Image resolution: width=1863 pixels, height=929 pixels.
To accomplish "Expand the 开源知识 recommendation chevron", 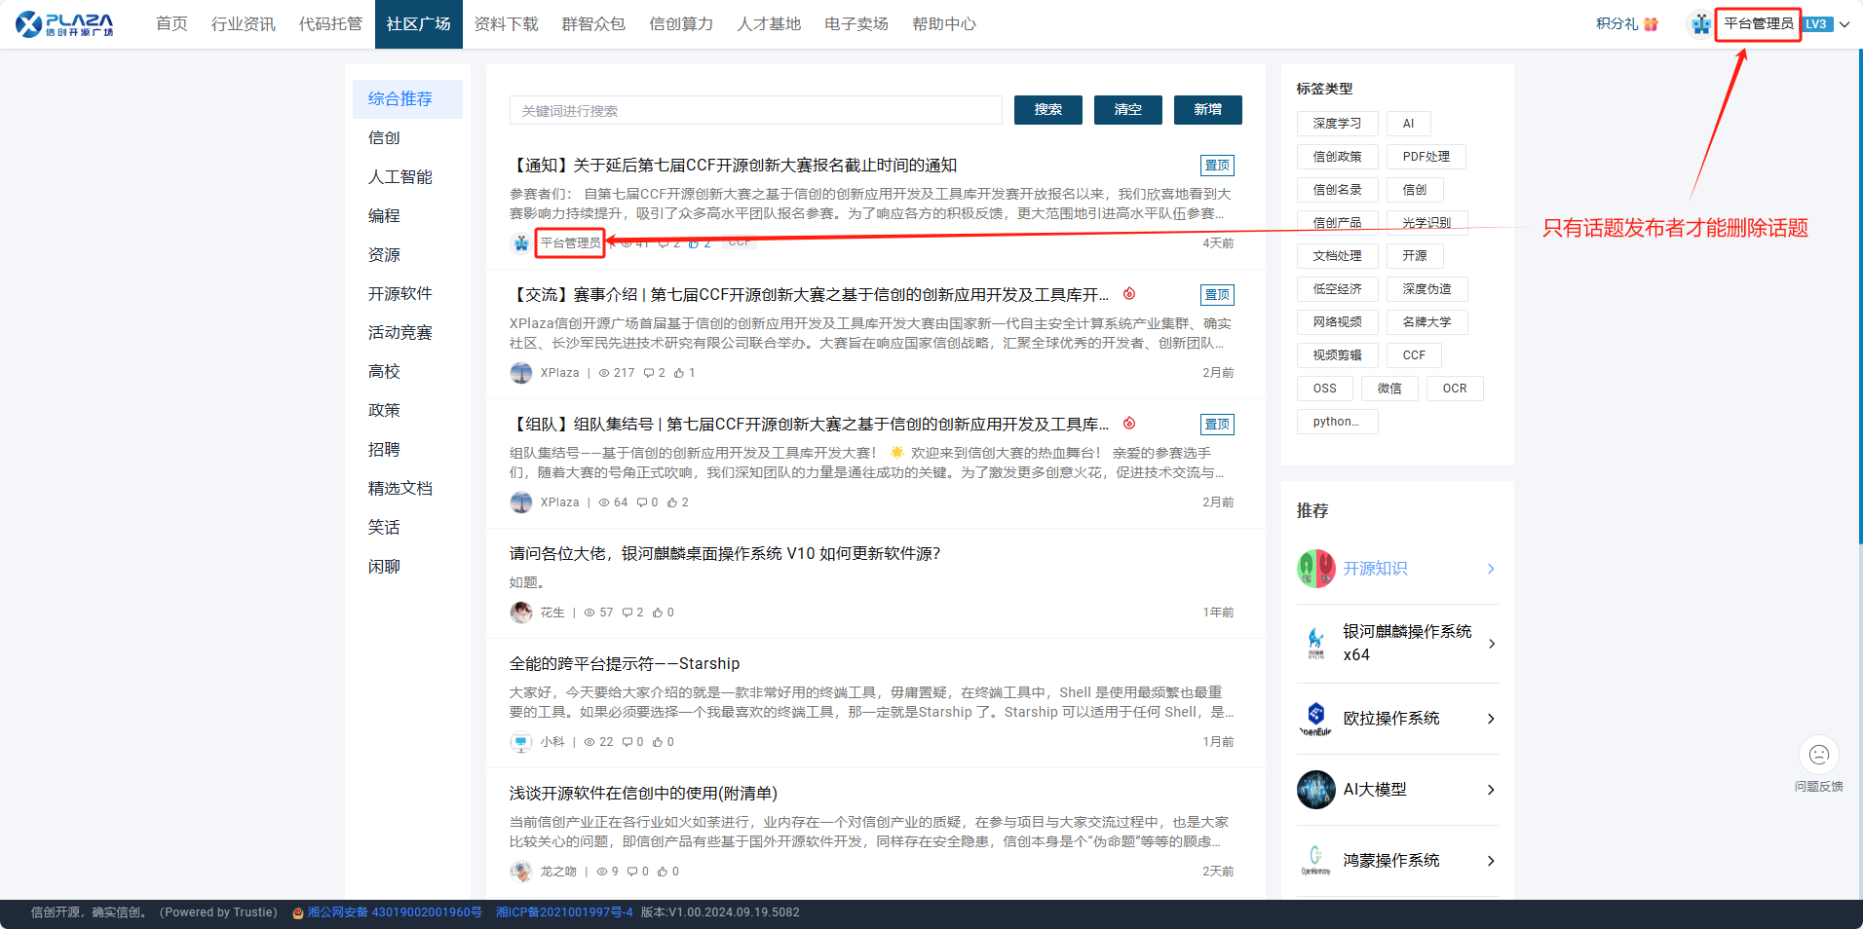I will pos(1491,569).
